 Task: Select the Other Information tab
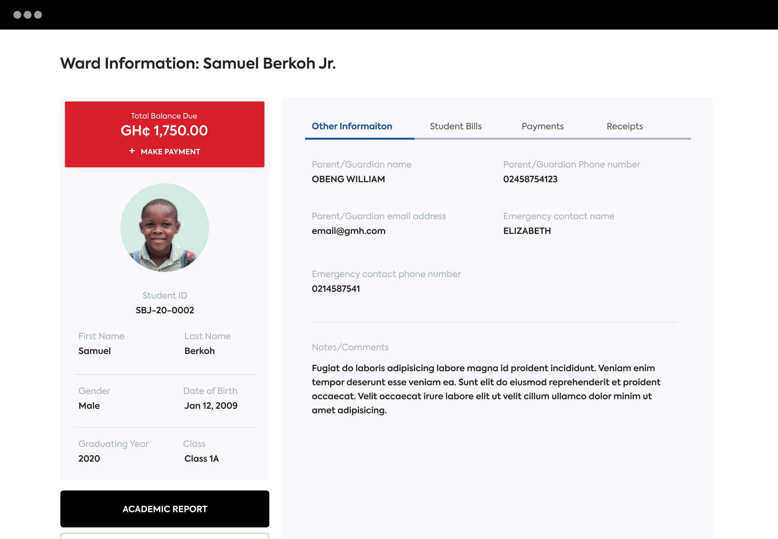point(352,126)
